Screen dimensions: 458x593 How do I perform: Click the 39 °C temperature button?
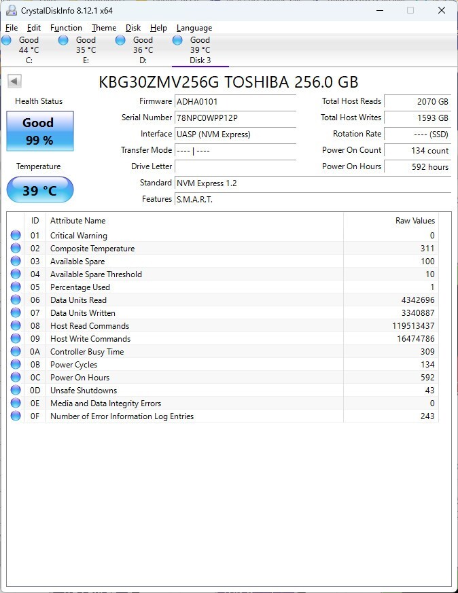click(x=40, y=190)
